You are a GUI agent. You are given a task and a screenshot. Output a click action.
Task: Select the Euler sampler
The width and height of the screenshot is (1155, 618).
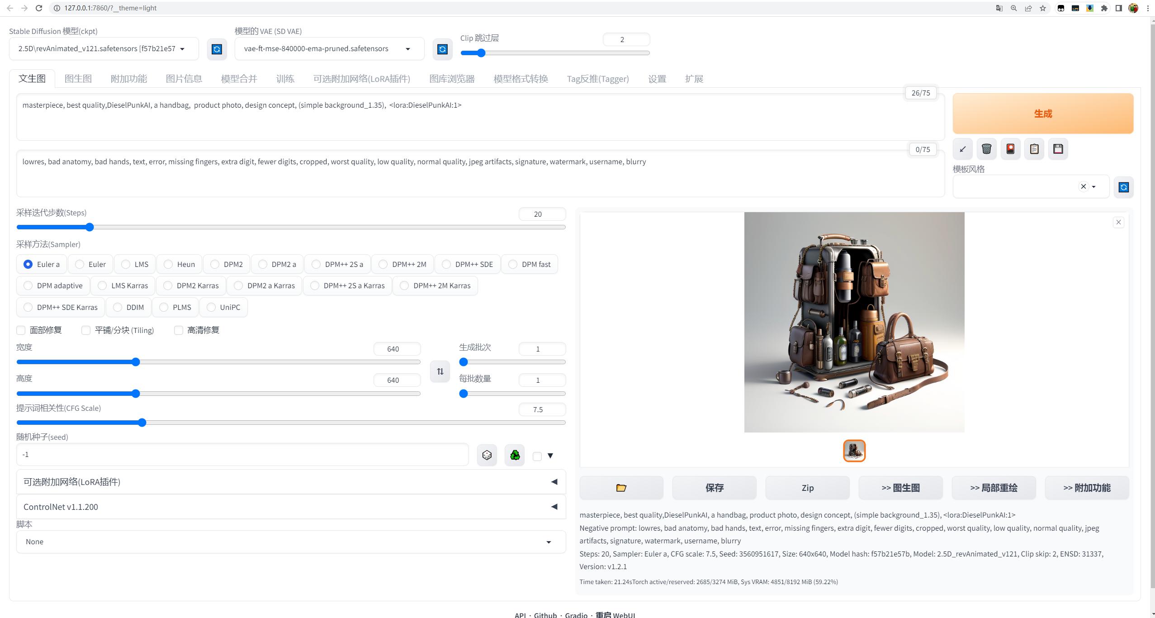coord(90,264)
